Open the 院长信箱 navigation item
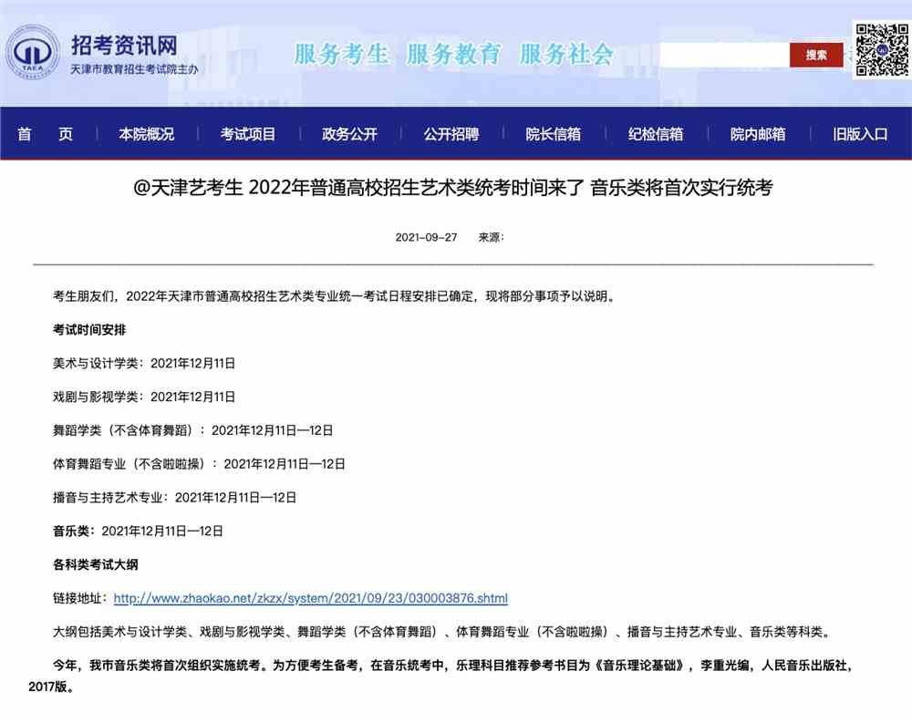This screenshot has width=912, height=723. tap(554, 134)
